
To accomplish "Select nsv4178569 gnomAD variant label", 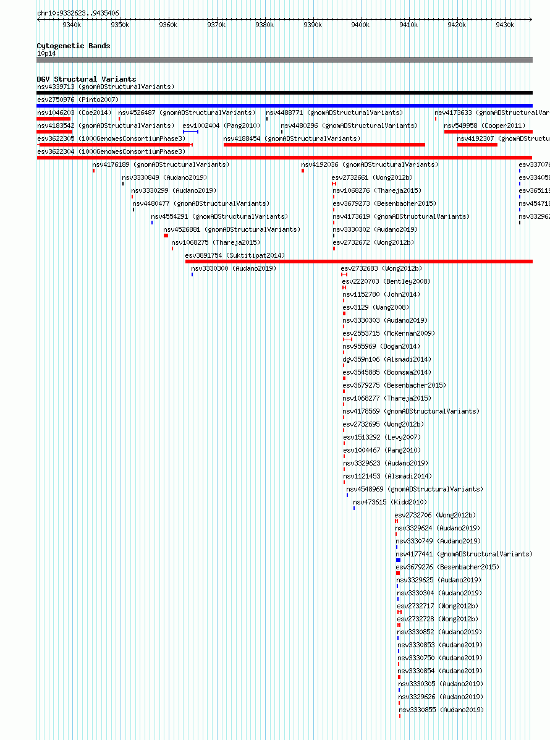I will (411, 411).
